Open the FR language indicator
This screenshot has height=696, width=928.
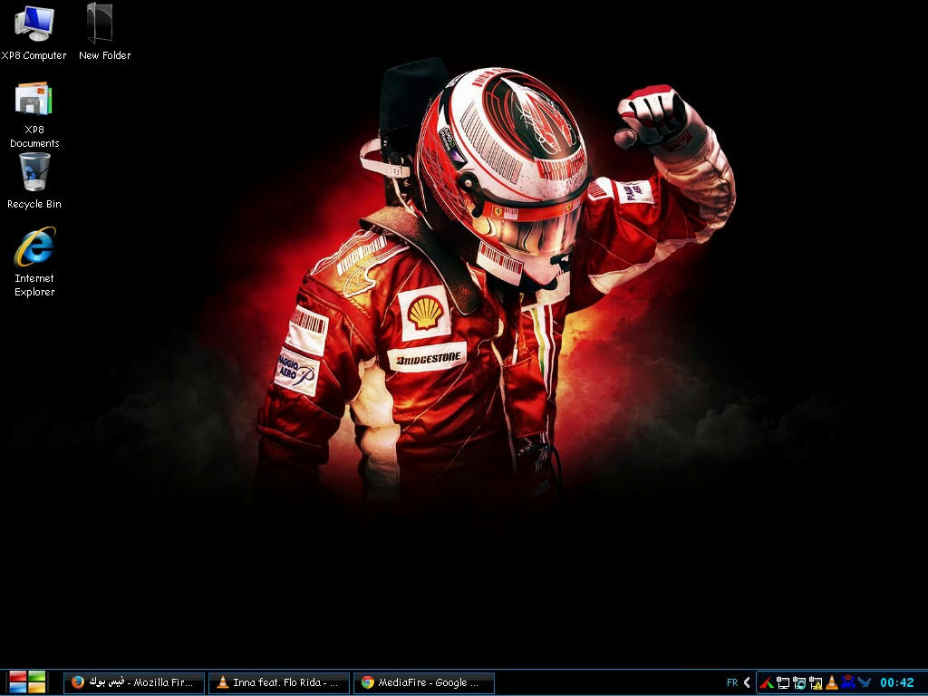pyautogui.click(x=732, y=682)
